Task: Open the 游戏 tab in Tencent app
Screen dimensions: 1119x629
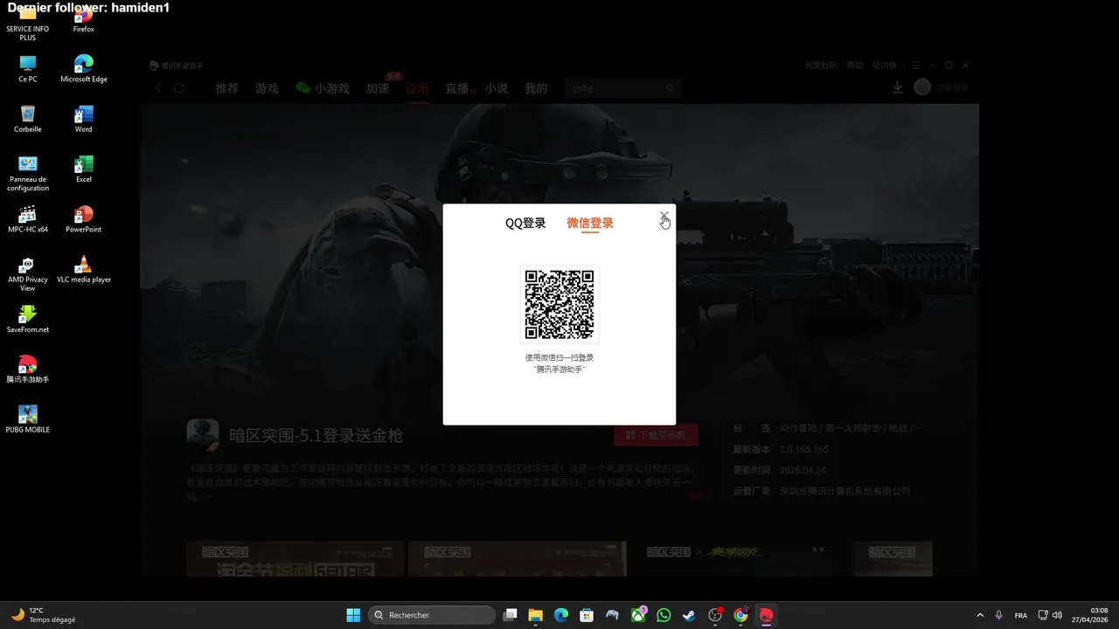Action: (267, 88)
